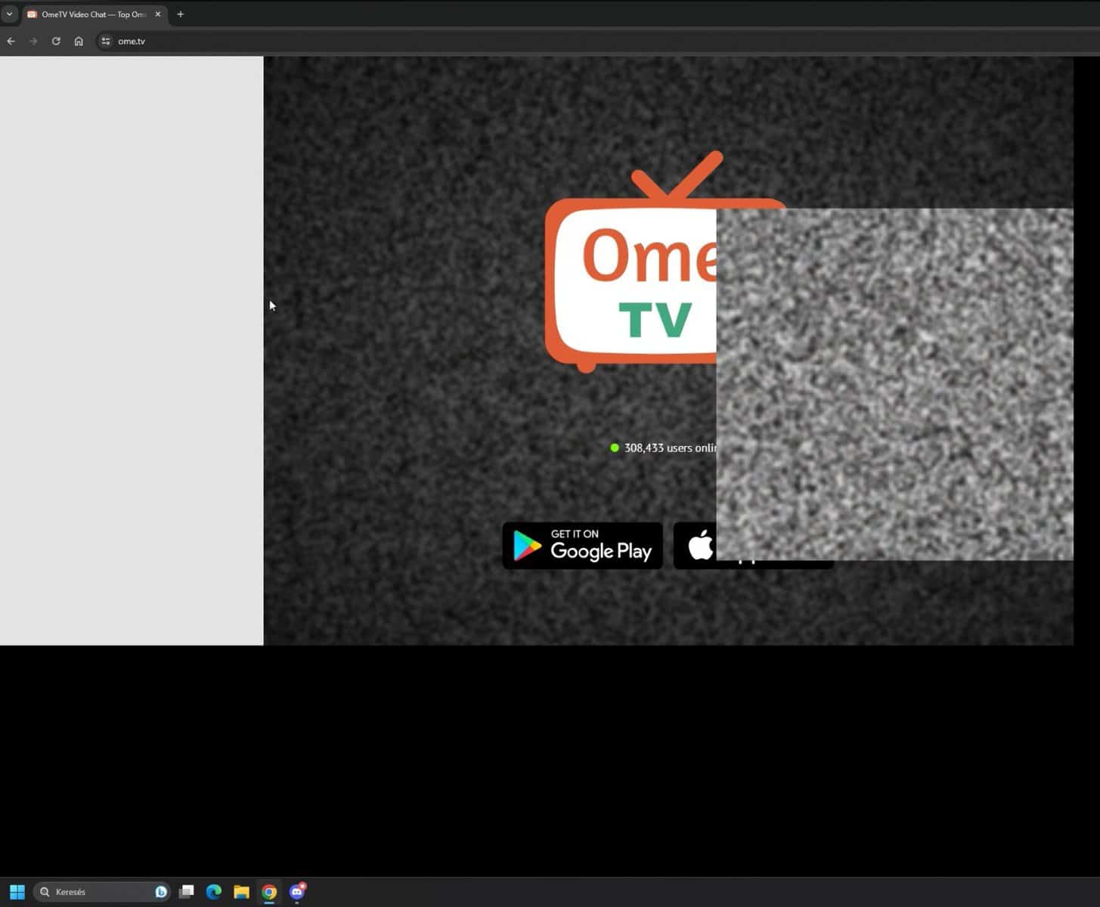Open the browser home page

coord(79,41)
